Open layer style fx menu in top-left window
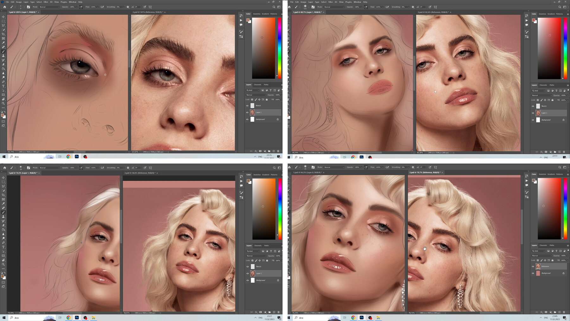The image size is (570, 321). 256,151
